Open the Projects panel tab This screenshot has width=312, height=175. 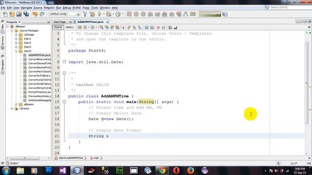click(12, 22)
